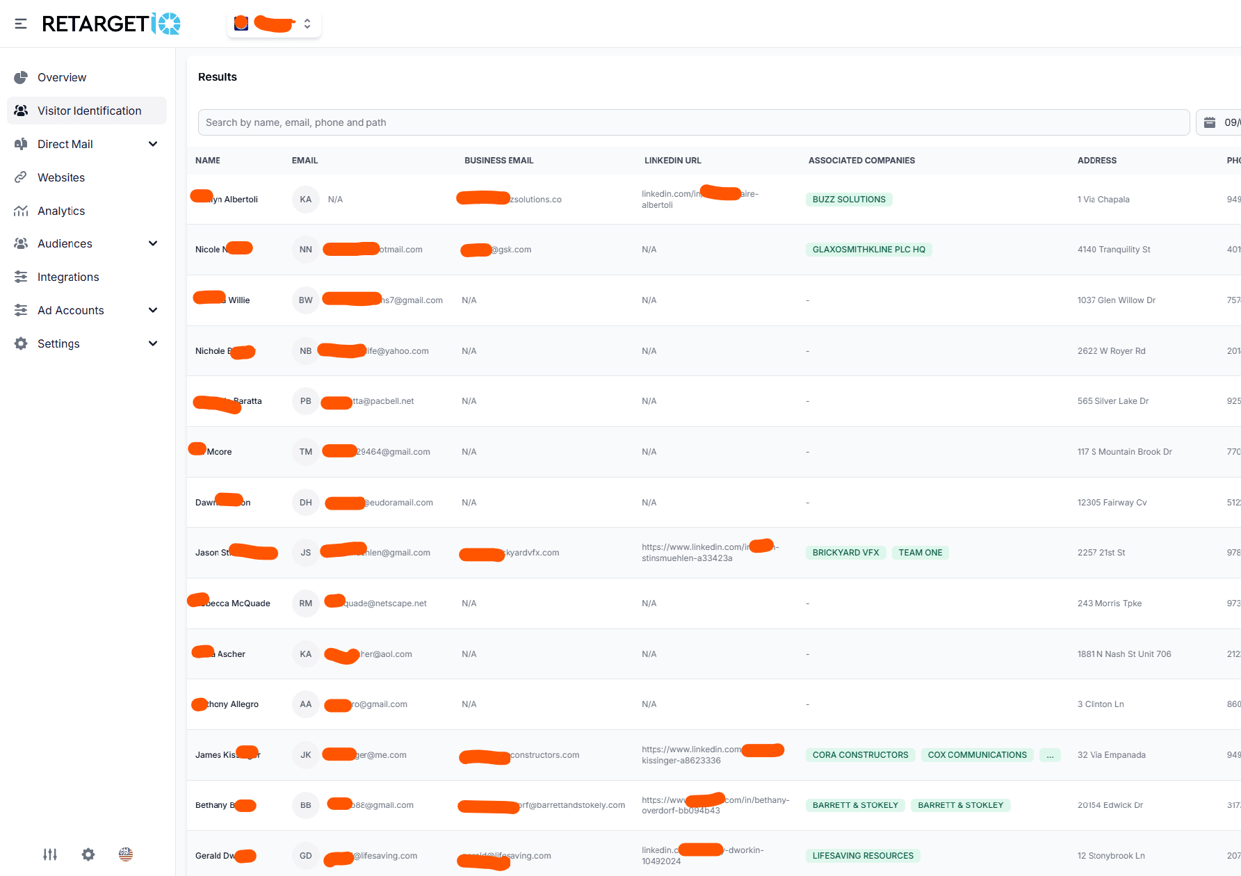Click the Integrations sliders icon
The image size is (1241, 876).
(21, 277)
